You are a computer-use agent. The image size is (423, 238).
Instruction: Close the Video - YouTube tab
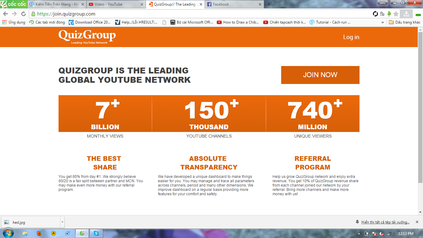[142, 4]
